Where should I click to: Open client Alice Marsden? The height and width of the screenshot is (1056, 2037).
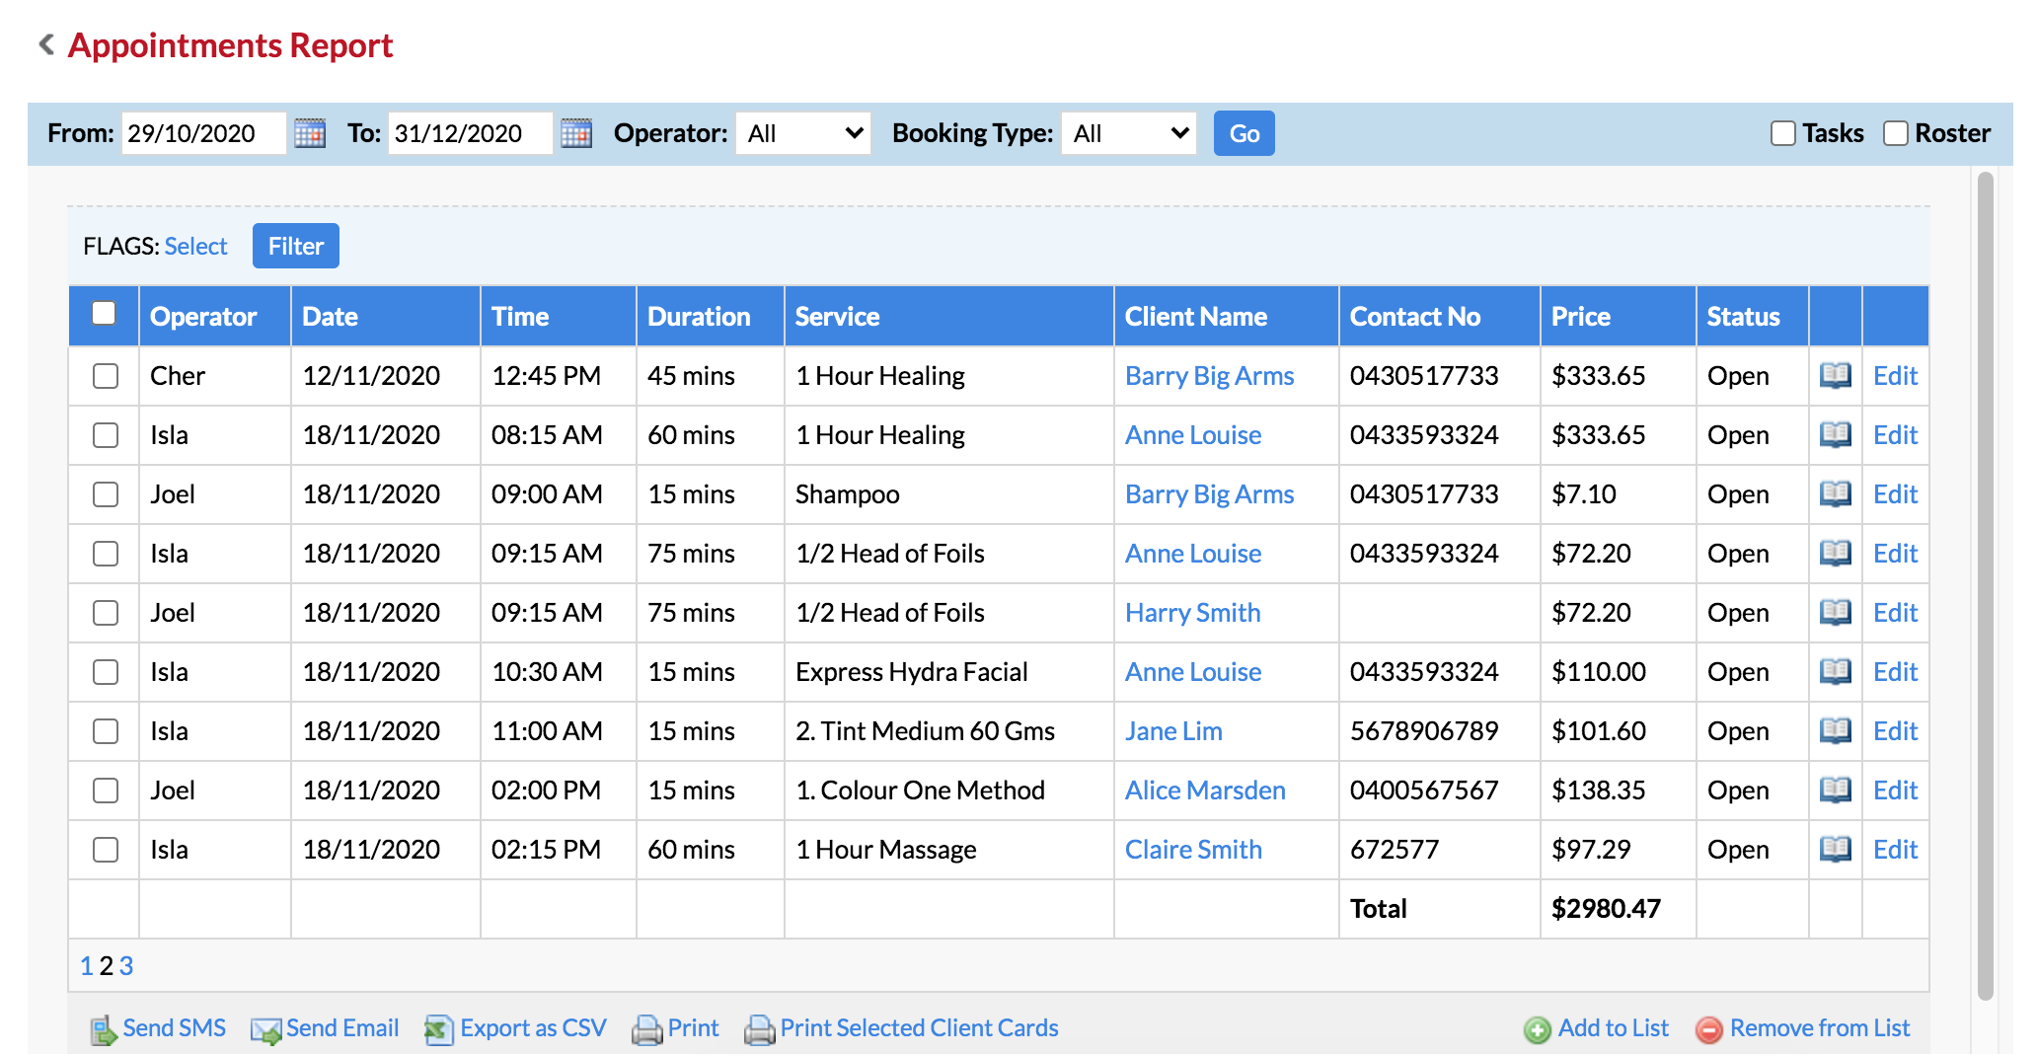tap(1205, 791)
